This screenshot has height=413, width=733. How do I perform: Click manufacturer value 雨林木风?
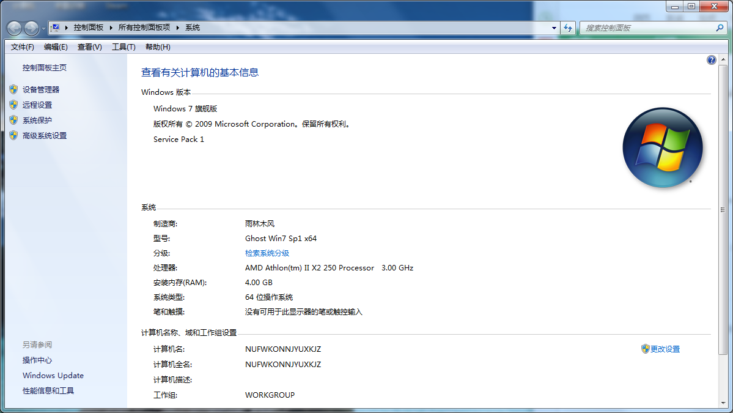(x=260, y=223)
